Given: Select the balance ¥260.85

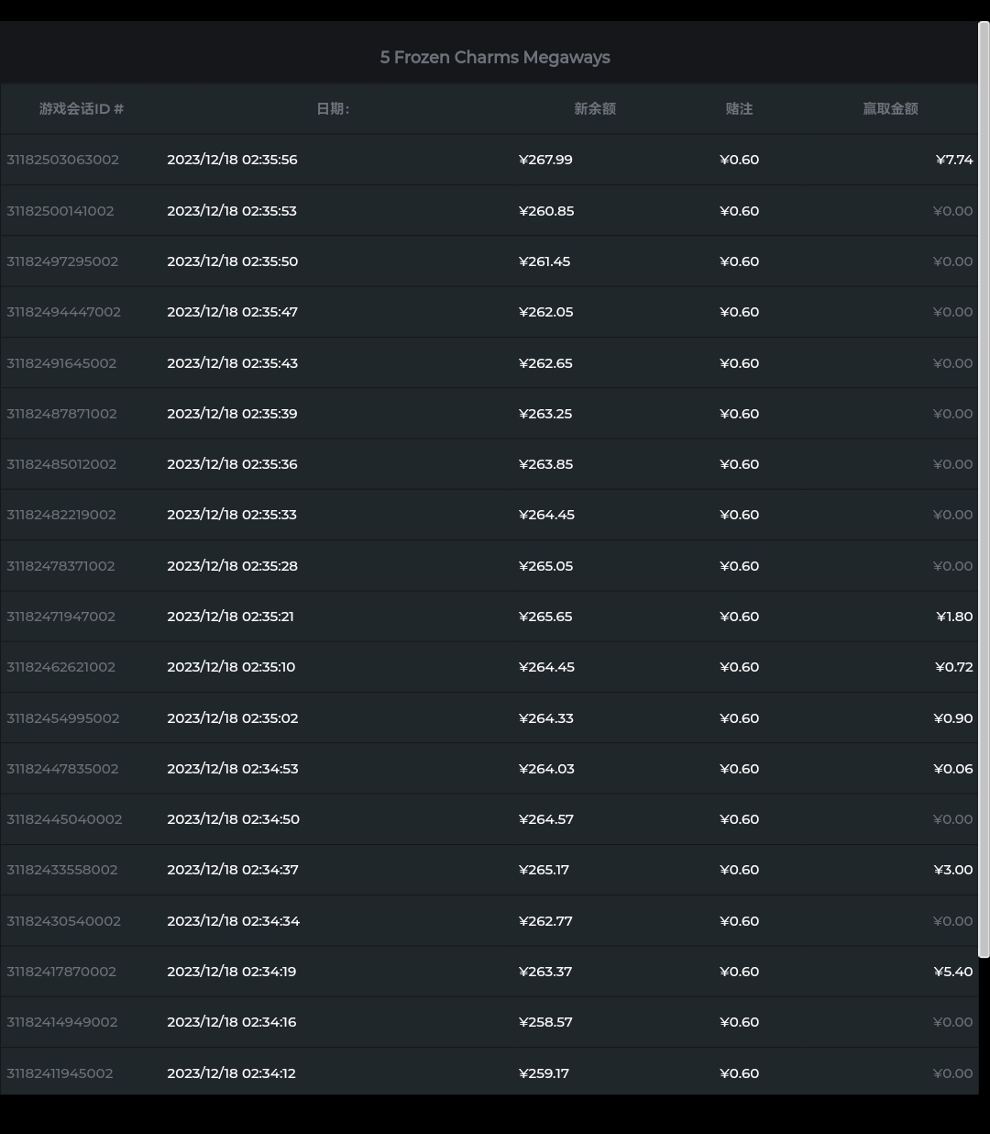Looking at the screenshot, I should coord(546,211).
